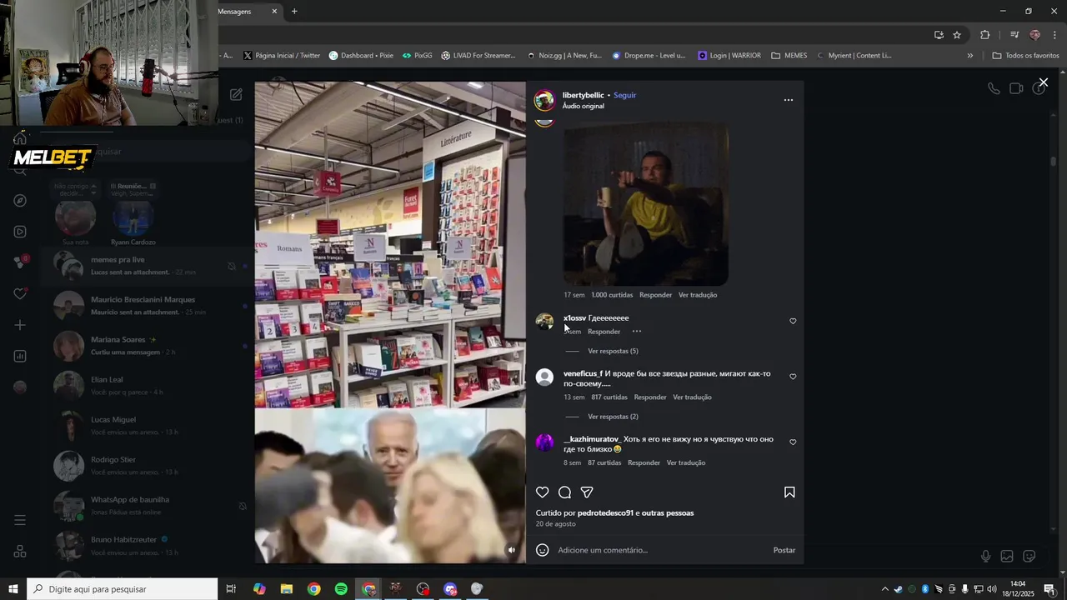Image resolution: width=1067 pixels, height=600 pixels.
Task: Open 'Áudio original' link
Action: [584, 106]
